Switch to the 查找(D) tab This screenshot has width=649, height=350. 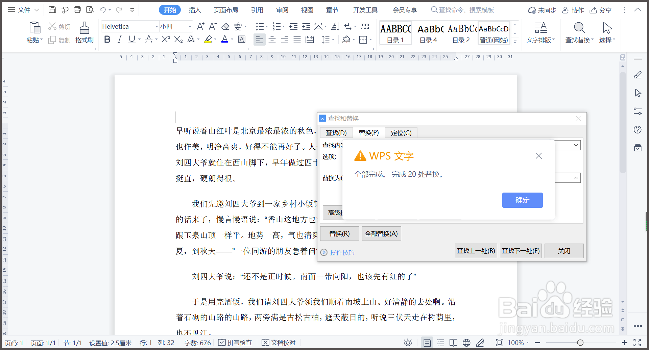(336, 132)
